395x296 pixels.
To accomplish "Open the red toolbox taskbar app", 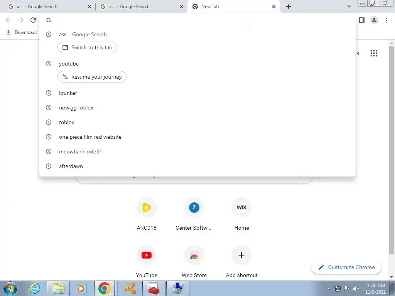I will tap(154, 288).
